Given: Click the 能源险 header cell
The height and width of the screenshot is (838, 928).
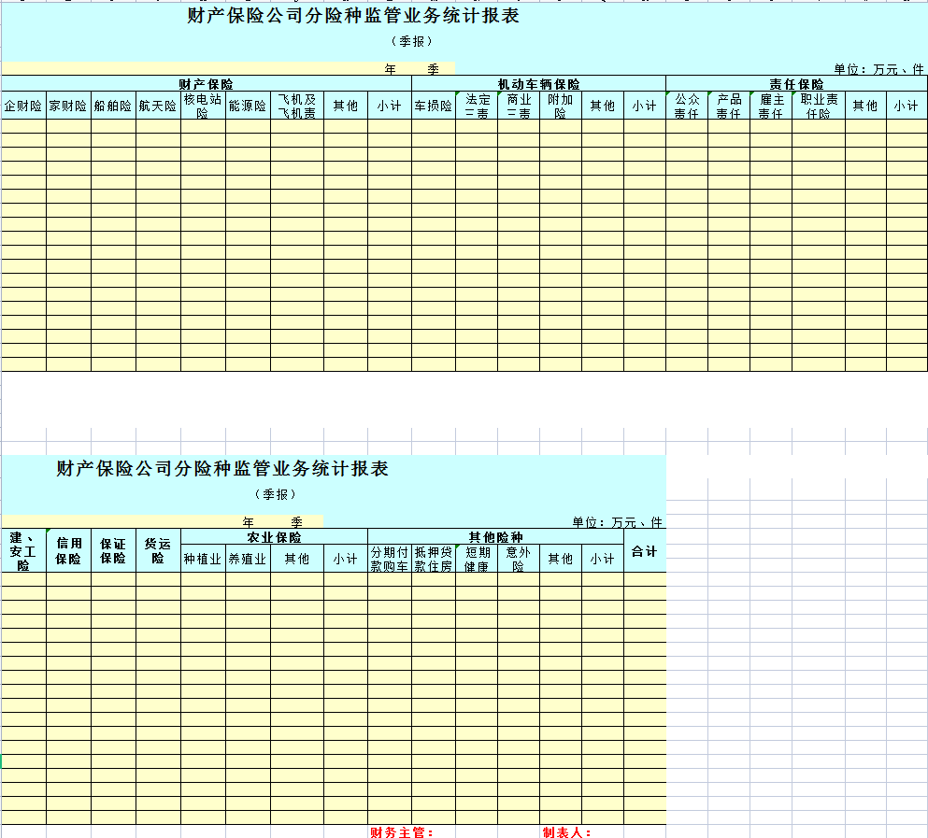Looking at the screenshot, I should 248,106.
